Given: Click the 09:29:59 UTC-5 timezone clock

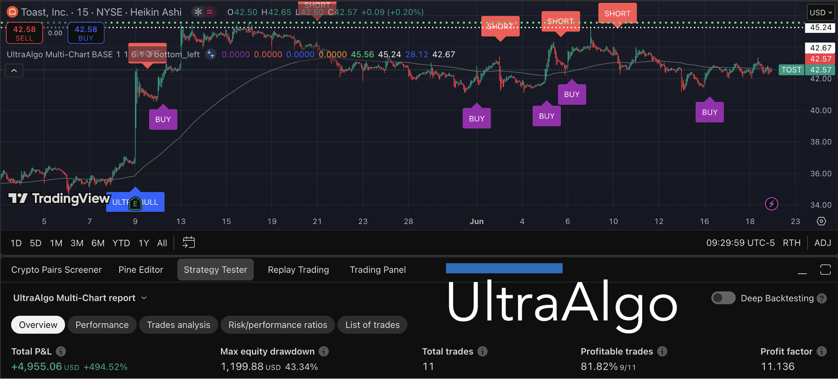Looking at the screenshot, I should tap(740, 243).
